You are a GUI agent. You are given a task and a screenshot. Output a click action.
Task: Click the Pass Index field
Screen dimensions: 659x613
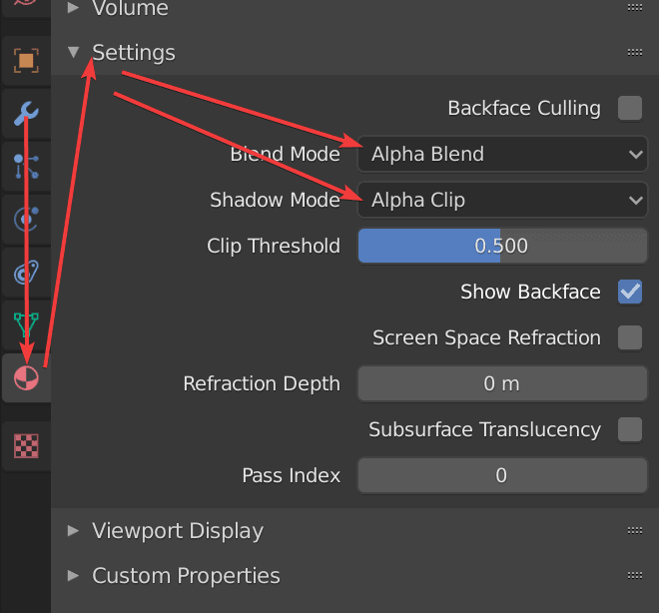(502, 475)
